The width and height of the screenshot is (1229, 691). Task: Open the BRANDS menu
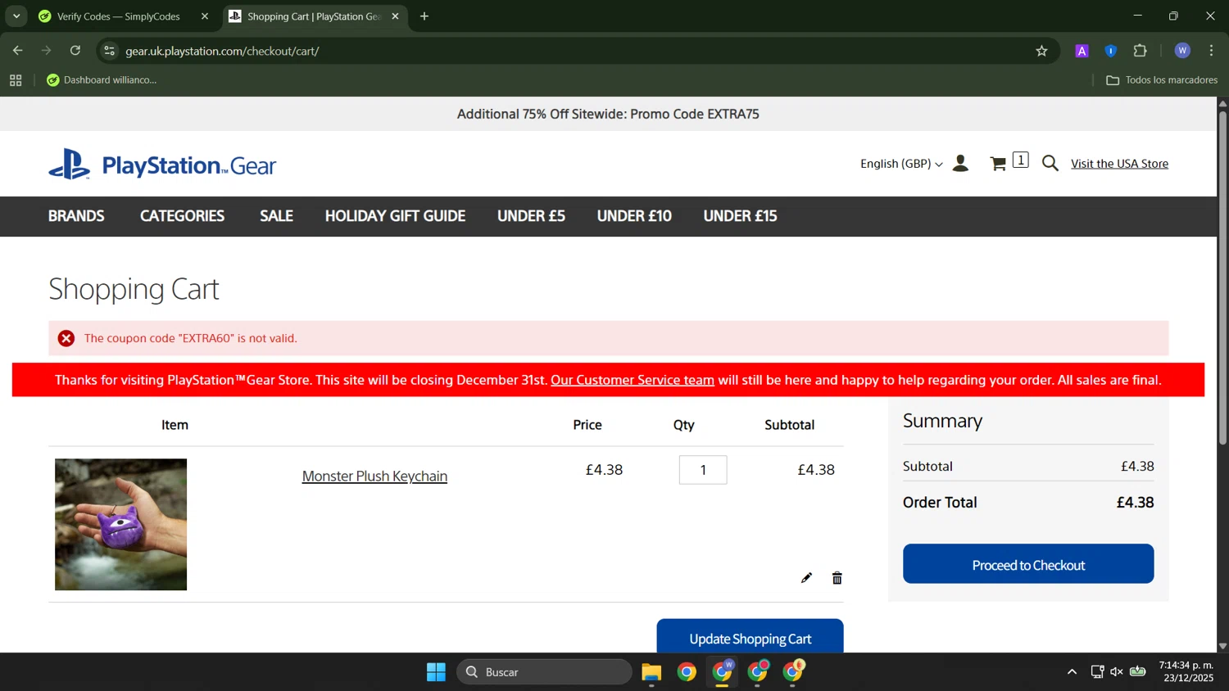pyautogui.click(x=76, y=216)
